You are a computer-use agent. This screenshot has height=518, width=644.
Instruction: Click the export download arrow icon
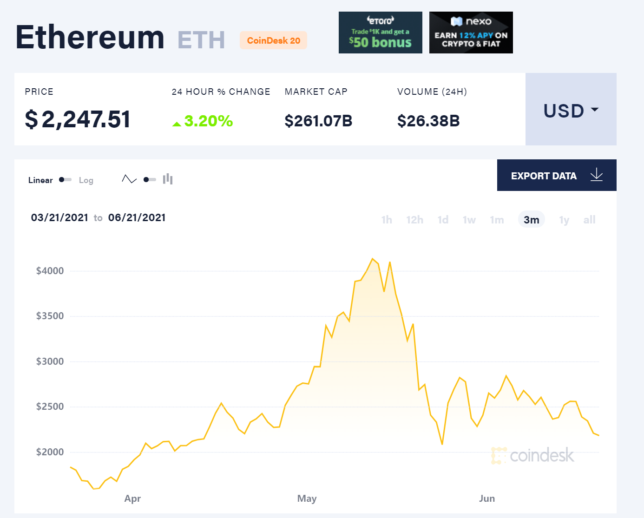597,175
